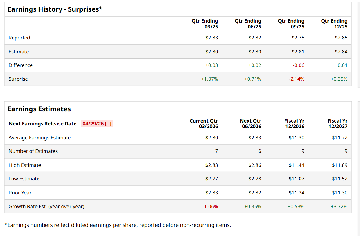Click the Earnings Estimates heading

[x=39, y=109]
